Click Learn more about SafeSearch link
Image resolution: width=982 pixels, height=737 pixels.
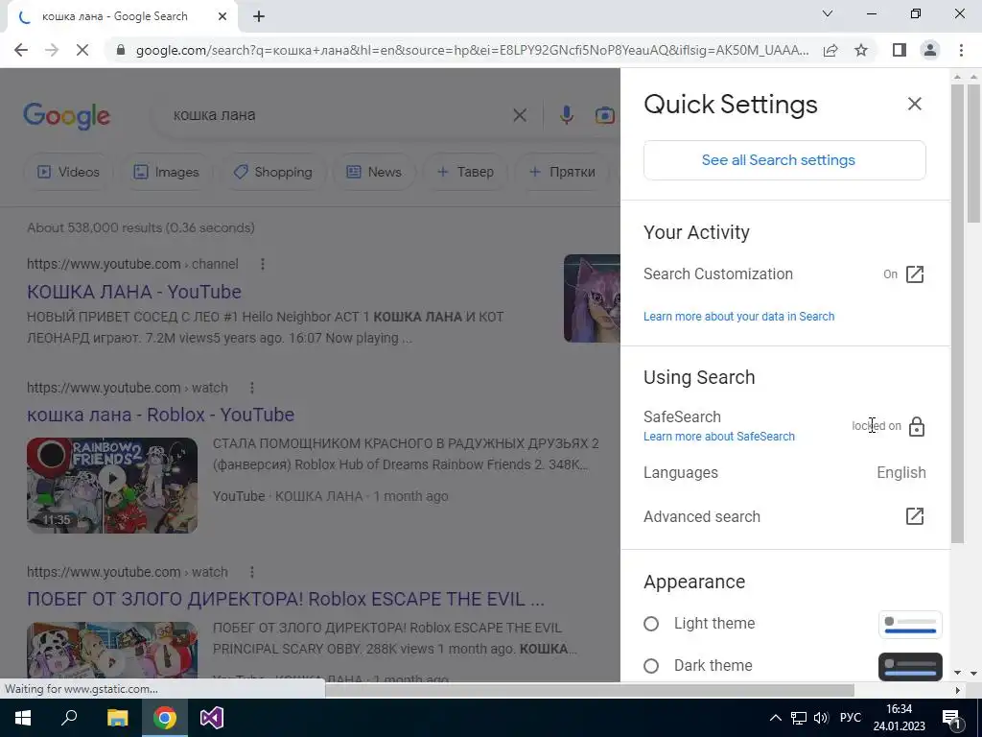719,437
